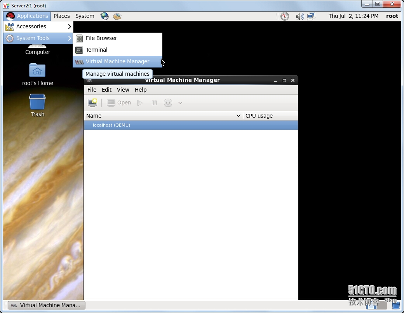Open the Applications menu
The width and height of the screenshot is (404, 313).
(x=27, y=16)
